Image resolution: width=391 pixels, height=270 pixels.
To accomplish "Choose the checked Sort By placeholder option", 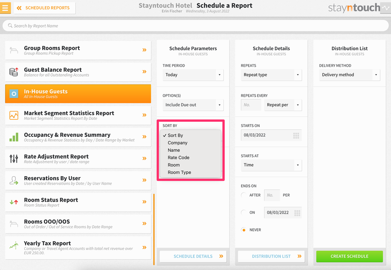I will pos(190,135).
